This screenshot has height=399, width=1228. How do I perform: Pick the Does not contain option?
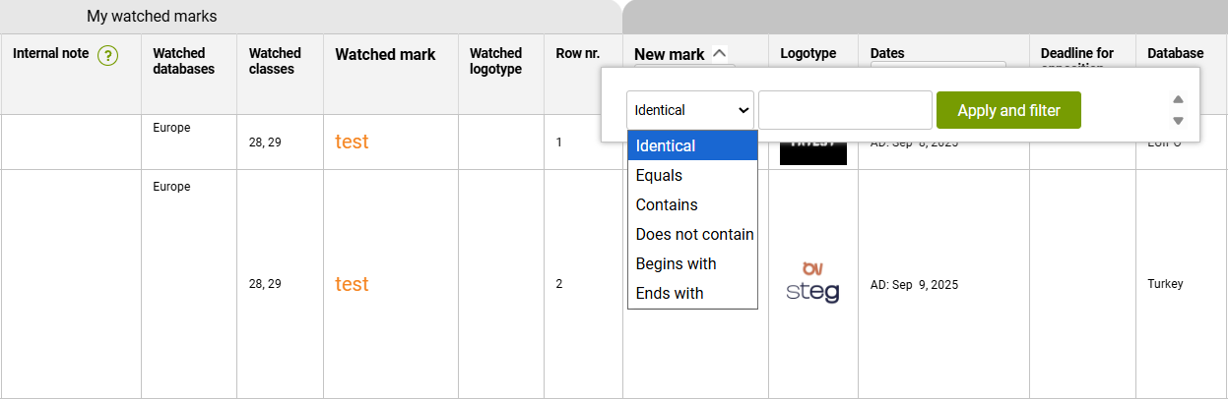(694, 234)
